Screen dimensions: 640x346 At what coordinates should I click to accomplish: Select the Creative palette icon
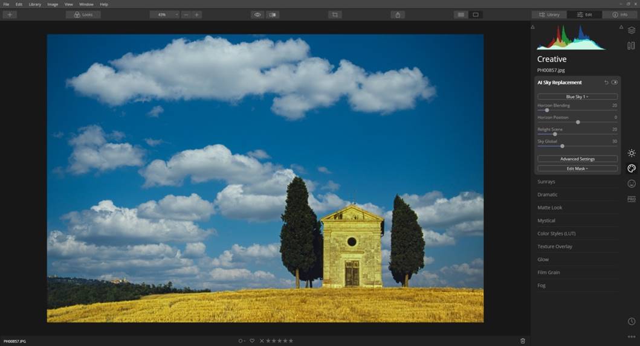632,168
